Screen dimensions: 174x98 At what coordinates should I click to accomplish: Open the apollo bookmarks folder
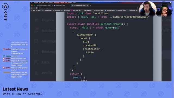click(x=38, y=10)
